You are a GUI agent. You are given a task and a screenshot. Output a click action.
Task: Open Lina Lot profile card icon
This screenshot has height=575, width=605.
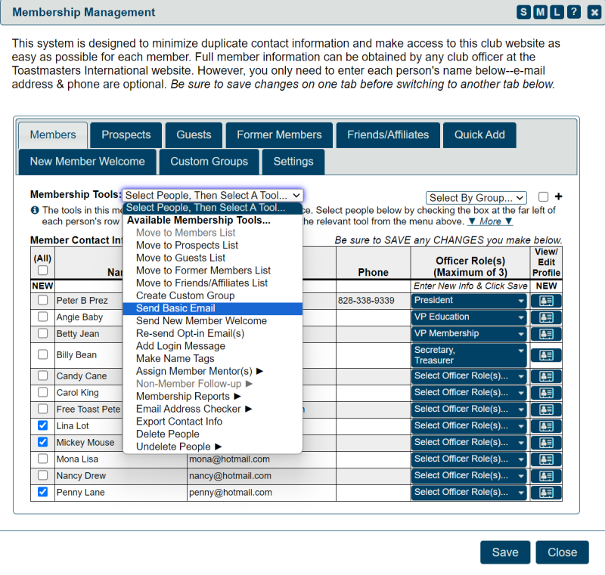point(546,426)
